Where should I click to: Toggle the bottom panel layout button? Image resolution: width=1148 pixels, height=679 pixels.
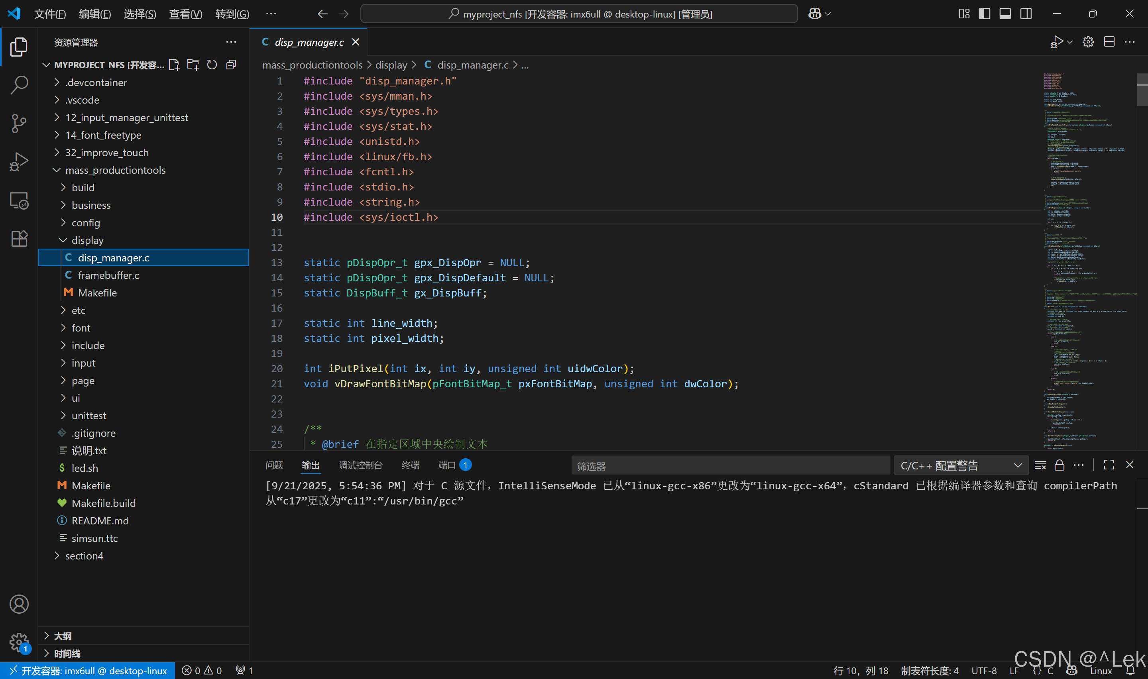coord(1005,14)
